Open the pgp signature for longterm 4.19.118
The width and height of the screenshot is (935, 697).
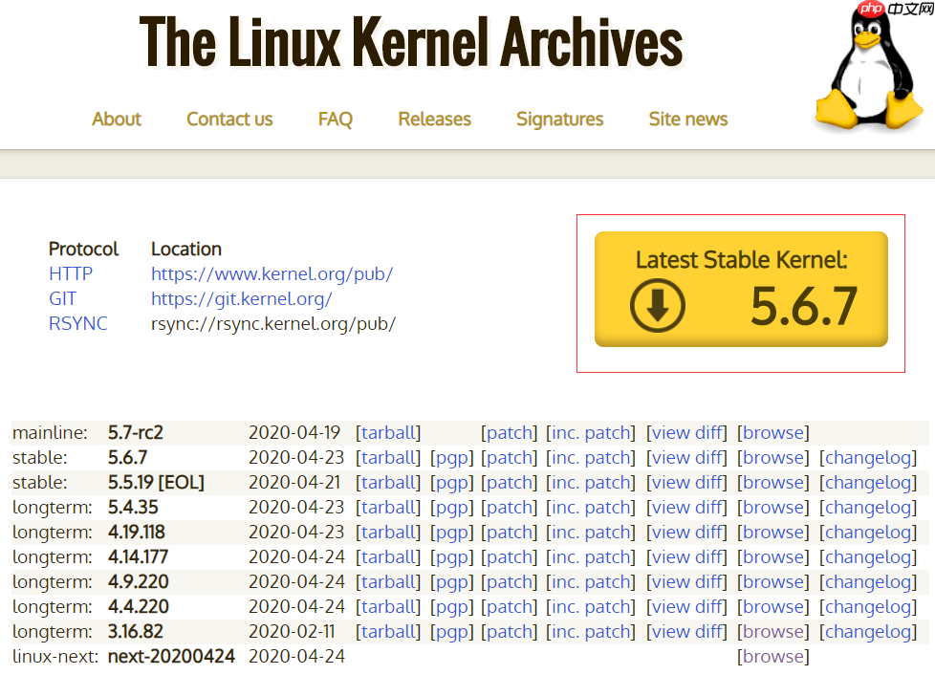(x=451, y=532)
